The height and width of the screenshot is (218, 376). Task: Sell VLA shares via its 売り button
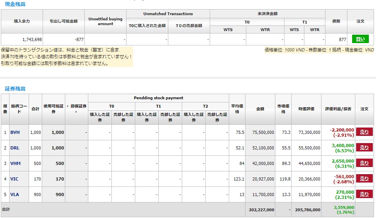point(364,194)
